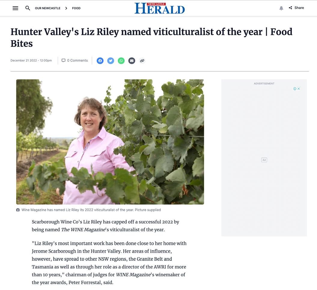
Task: Open the hamburger navigation menu
Action: 15,8
